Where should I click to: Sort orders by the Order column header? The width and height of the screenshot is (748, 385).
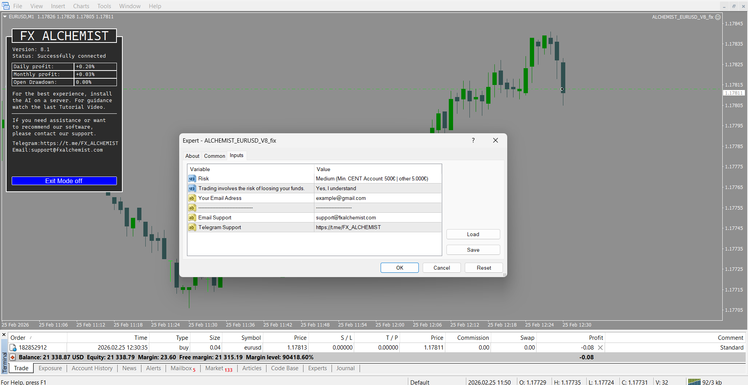18,338
